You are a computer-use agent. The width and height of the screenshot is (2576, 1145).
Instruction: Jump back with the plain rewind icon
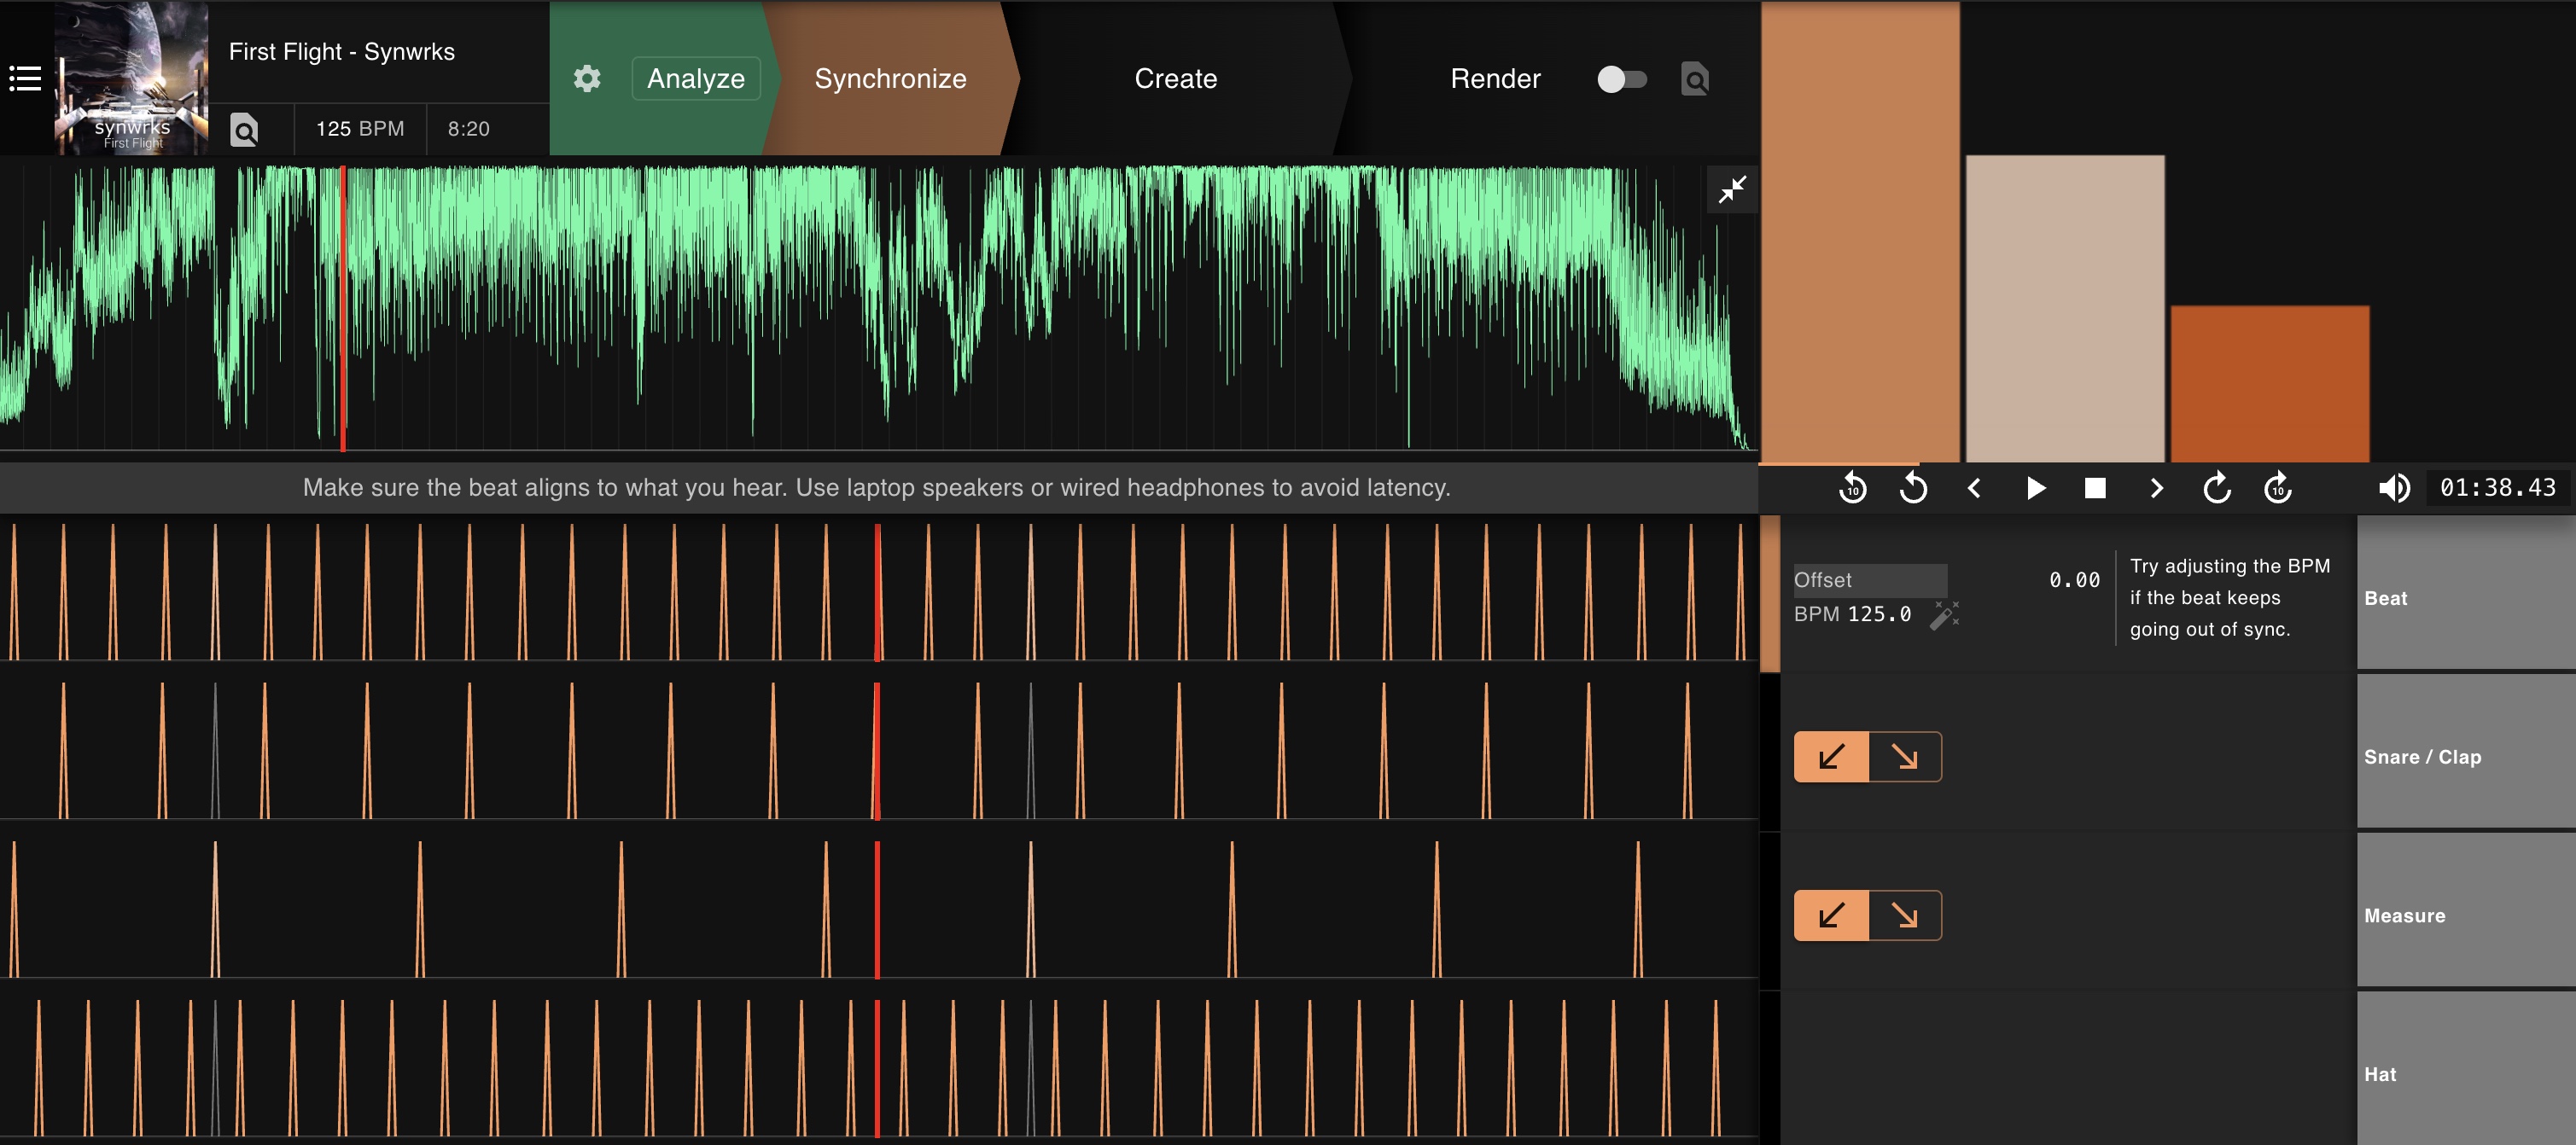pyautogui.click(x=1913, y=488)
